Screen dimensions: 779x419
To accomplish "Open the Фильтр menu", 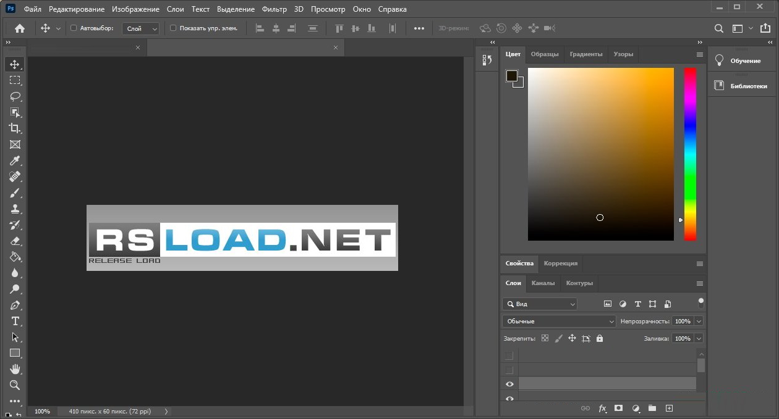I will coord(274,9).
